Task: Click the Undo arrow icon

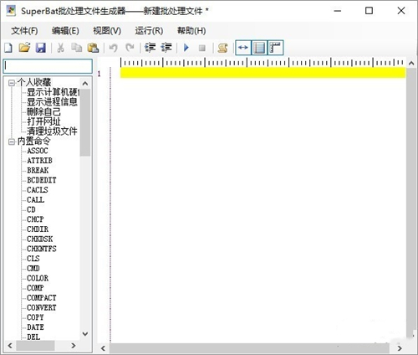Action: (x=113, y=48)
